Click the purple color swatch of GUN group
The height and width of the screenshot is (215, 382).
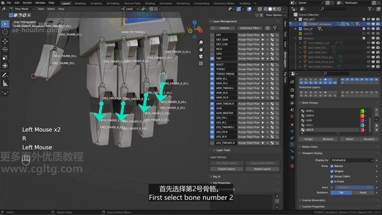362,121
